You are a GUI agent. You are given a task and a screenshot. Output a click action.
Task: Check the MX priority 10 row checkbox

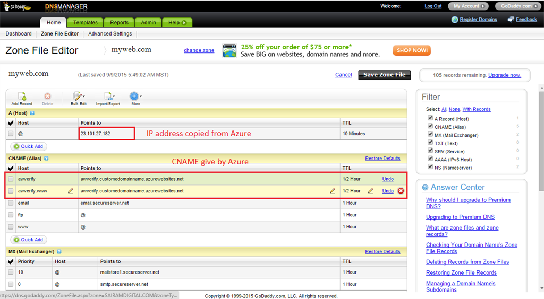[x=11, y=272]
